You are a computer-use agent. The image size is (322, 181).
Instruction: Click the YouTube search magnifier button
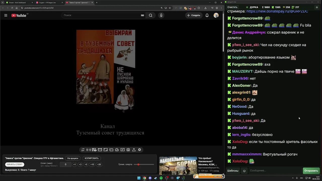pyautogui.click(x=150, y=15)
